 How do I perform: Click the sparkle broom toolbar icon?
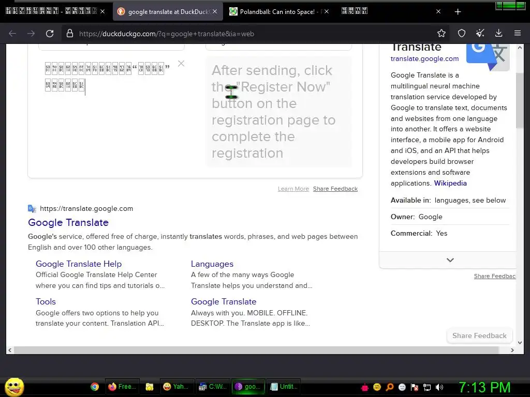pos(480,33)
